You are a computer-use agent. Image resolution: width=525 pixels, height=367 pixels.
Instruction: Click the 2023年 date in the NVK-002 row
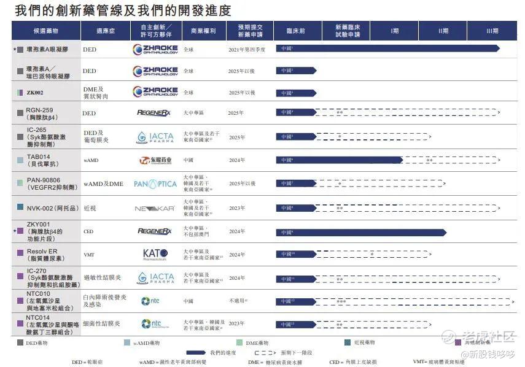point(237,208)
